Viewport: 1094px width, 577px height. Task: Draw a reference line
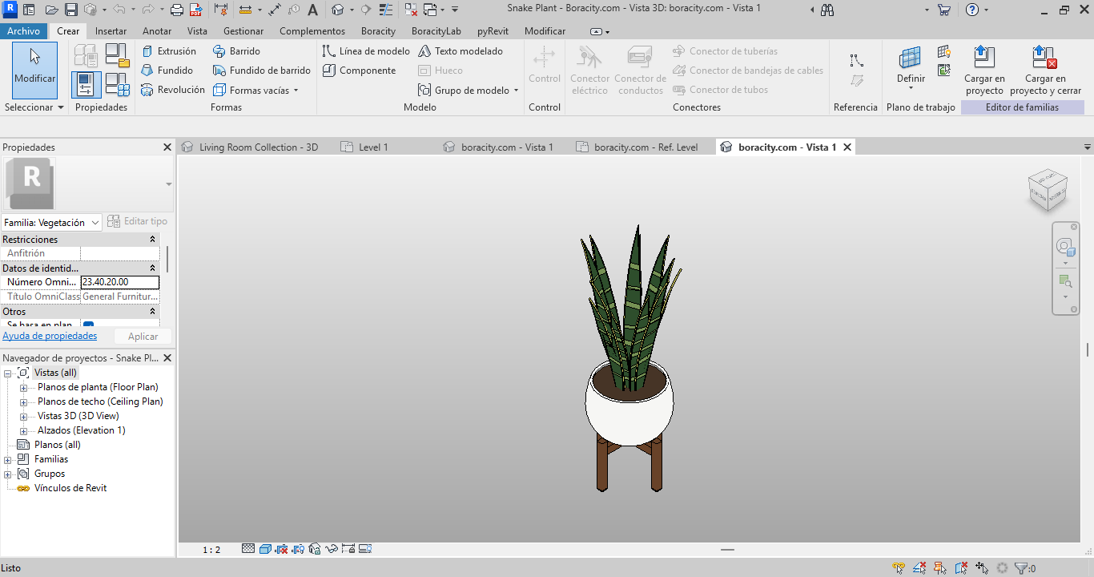(x=856, y=61)
